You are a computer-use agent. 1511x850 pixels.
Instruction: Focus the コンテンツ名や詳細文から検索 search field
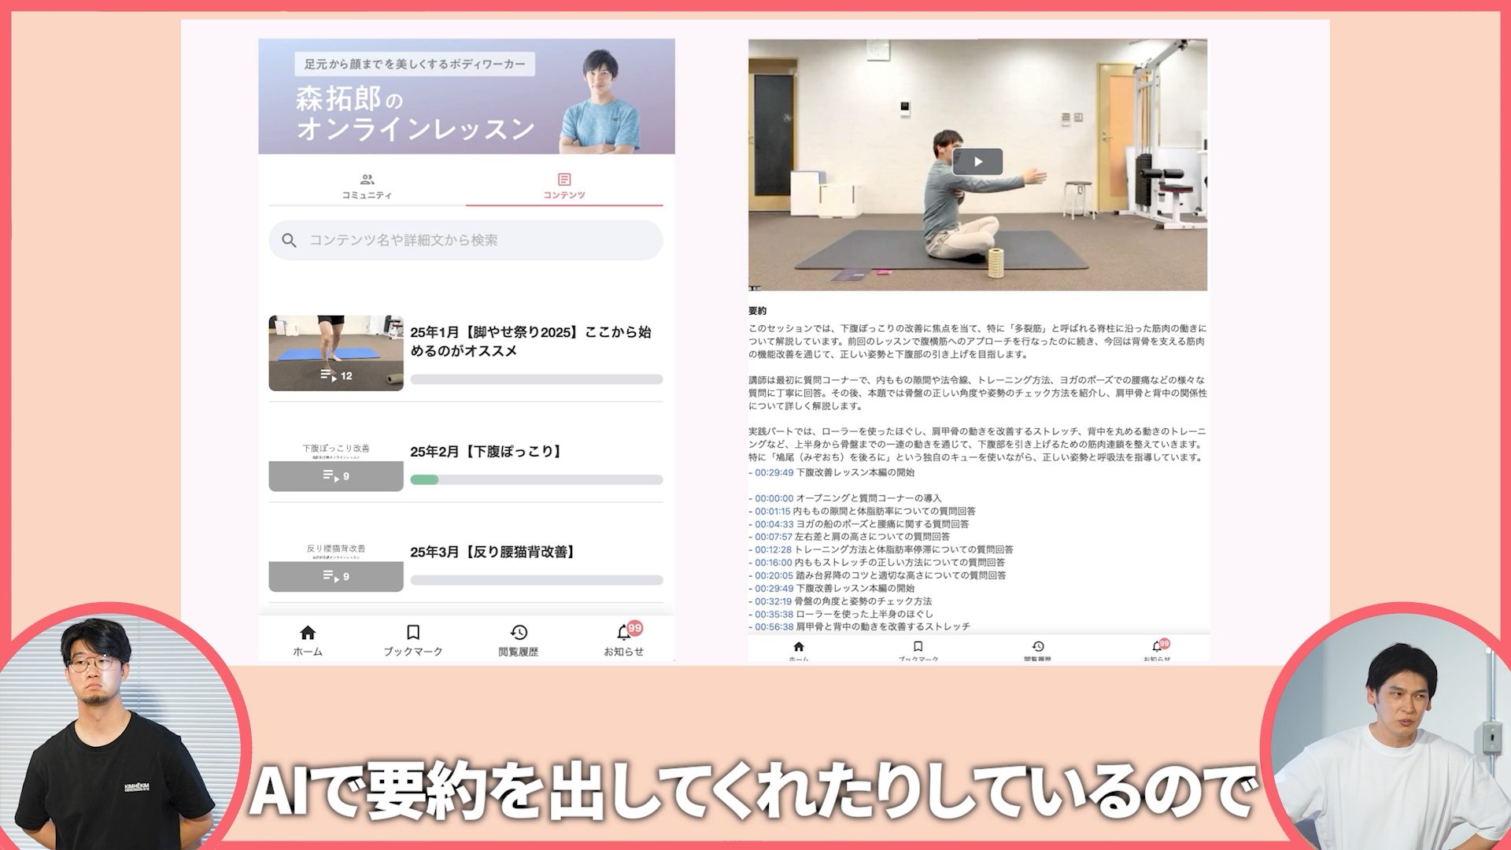pos(466,240)
